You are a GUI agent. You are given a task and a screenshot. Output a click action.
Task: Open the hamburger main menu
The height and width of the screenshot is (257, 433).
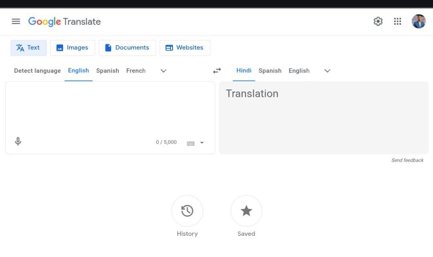pyautogui.click(x=16, y=21)
